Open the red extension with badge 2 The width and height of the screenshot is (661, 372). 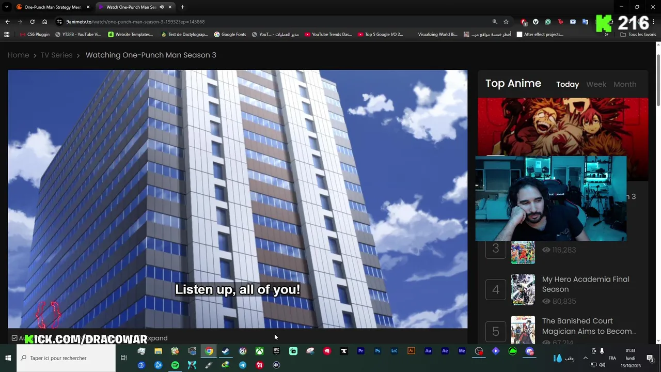pos(524,22)
